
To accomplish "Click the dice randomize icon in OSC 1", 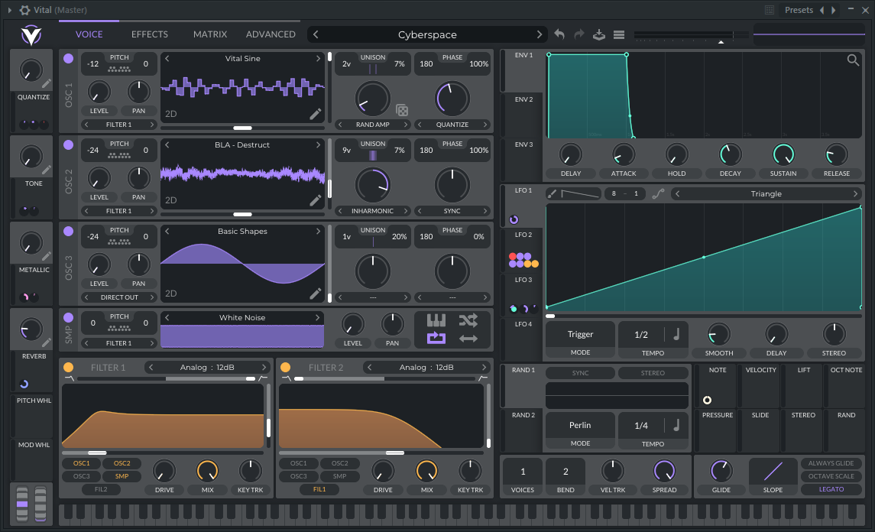I will (x=402, y=111).
